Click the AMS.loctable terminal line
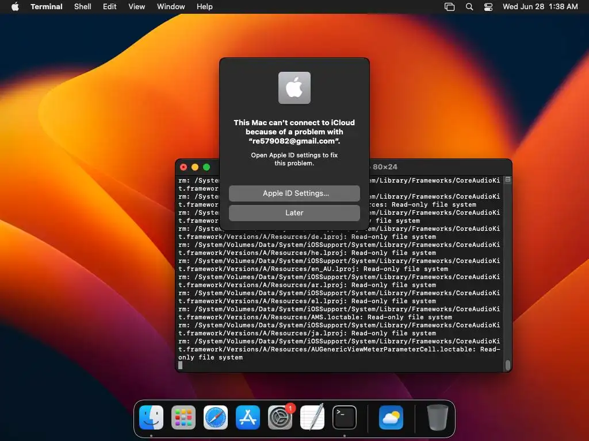 tap(315, 317)
